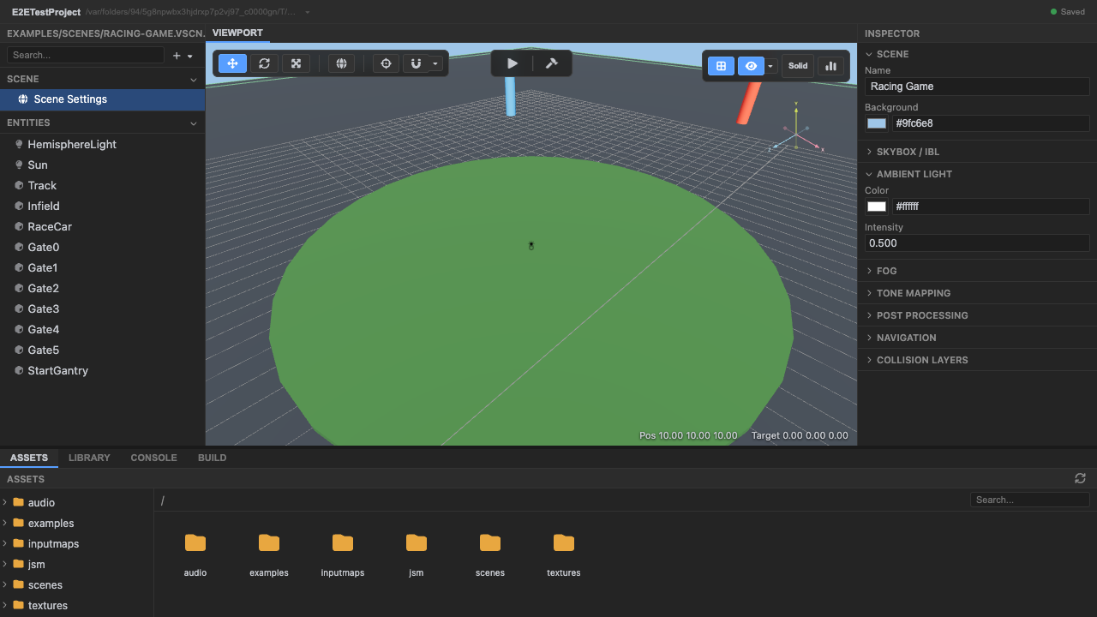The height and width of the screenshot is (617, 1097).
Task: Click the hierarchy search field
Action: 86,55
